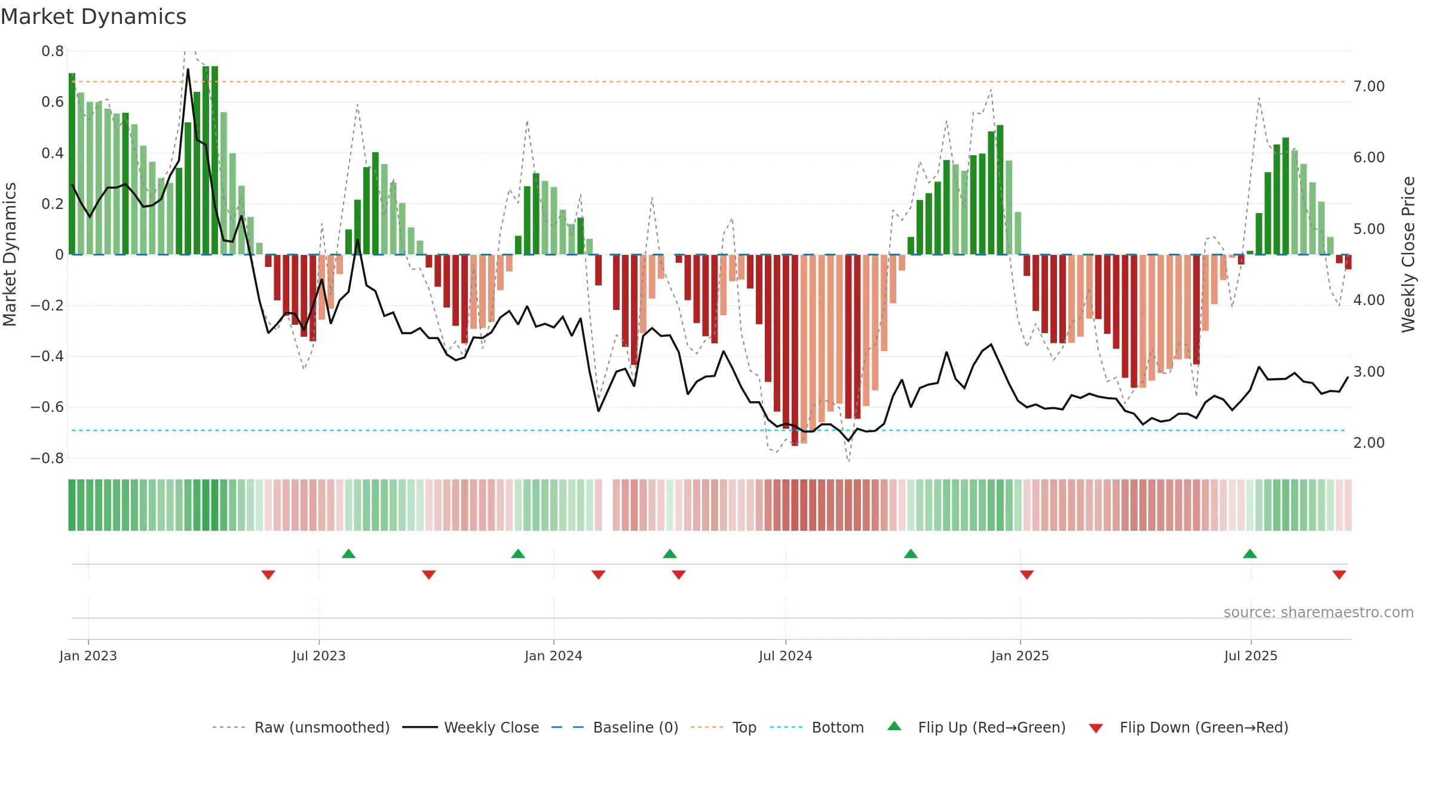The width and height of the screenshot is (1434, 806).
Task: Click the Weekly Close Price axis title
Action: point(1408,254)
